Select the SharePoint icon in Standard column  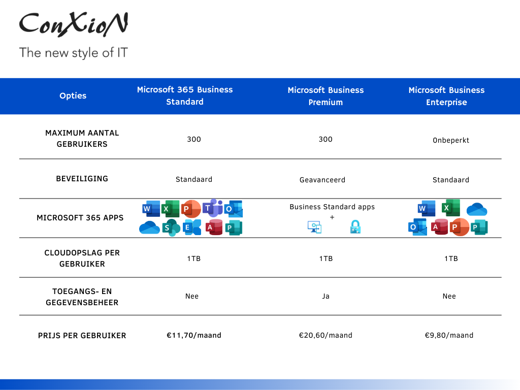[x=171, y=227]
